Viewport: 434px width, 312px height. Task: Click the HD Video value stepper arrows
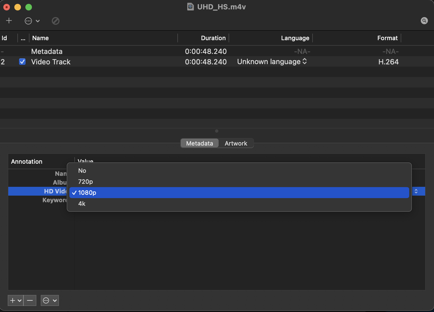point(416,191)
